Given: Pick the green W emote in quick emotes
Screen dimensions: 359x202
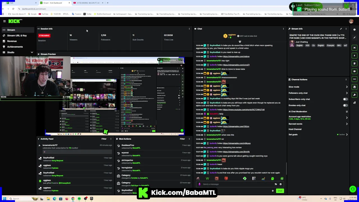Looking at the screenshot, I should click(x=207, y=178).
